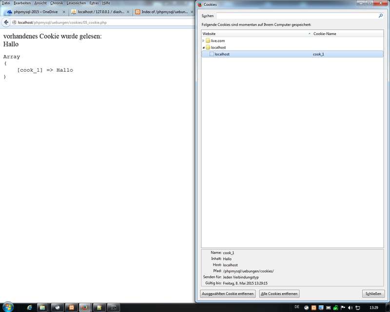This screenshot has width=390, height=312.
Task: Click the green checkmark tray icon
Action: (x=336, y=308)
